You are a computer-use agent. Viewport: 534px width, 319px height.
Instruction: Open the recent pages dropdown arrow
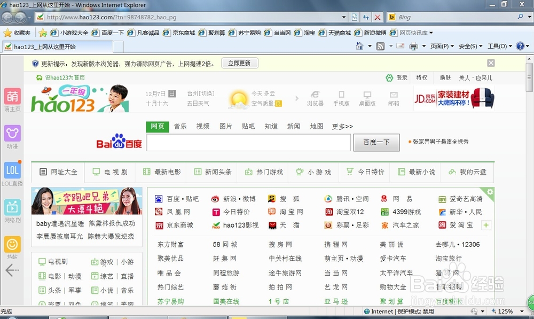pos(29,17)
